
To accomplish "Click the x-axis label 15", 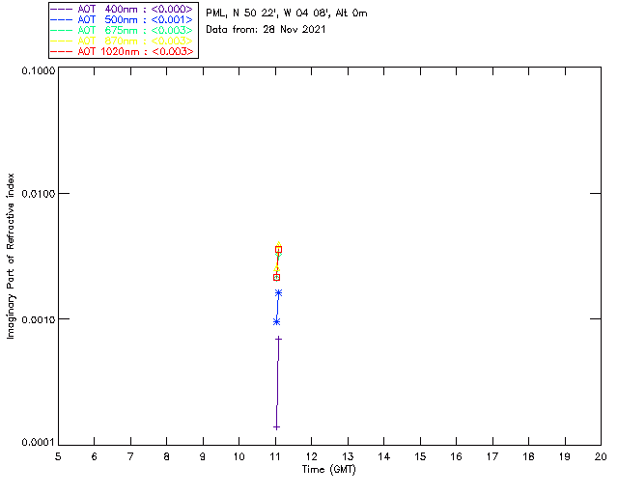I will click(x=420, y=456).
